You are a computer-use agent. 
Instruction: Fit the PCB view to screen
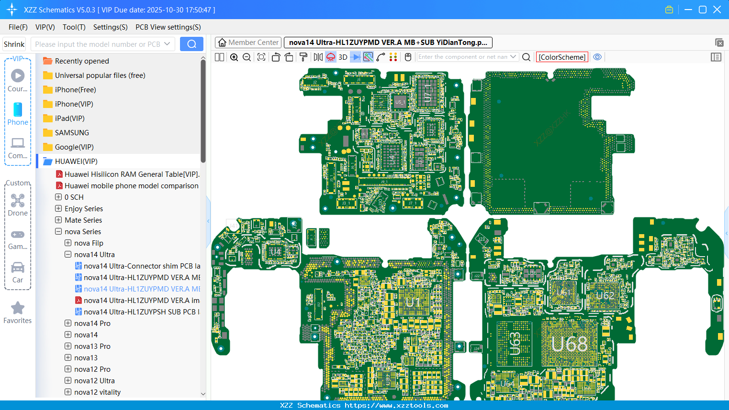pyautogui.click(x=261, y=57)
